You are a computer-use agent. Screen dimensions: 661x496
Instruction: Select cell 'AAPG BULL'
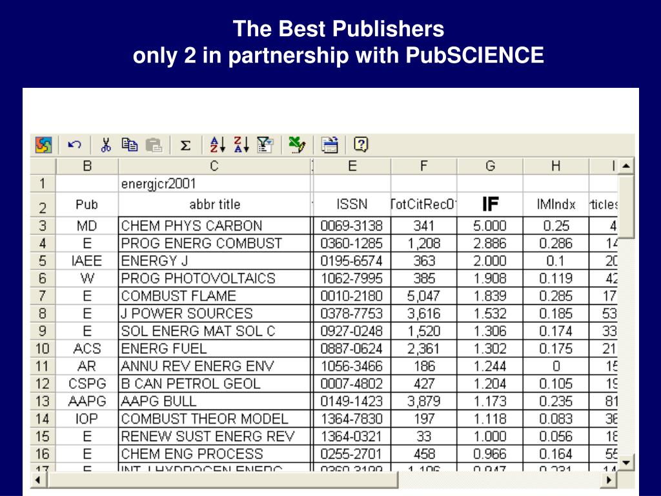coord(214,402)
